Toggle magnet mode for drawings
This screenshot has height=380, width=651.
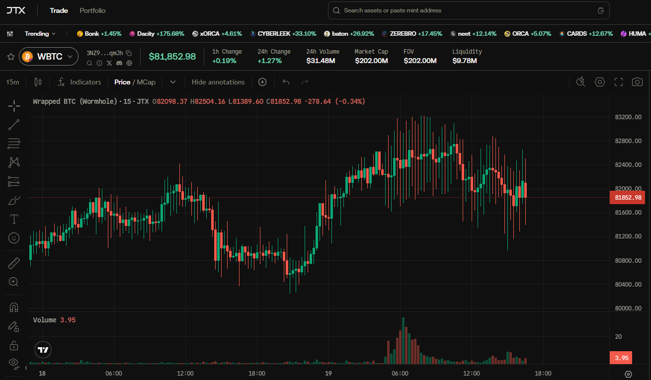tap(14, 307)
